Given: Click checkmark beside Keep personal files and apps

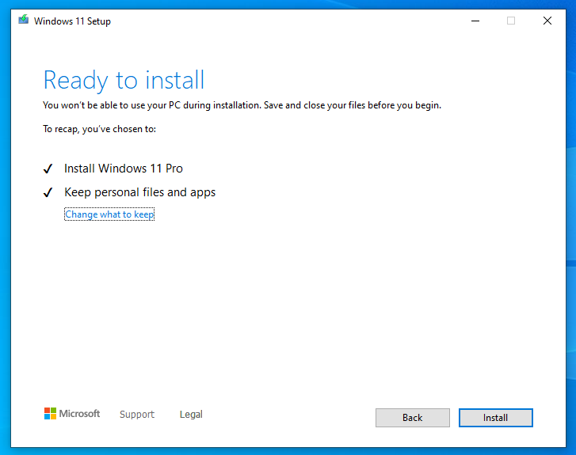Looking at the screenshot, I should tap(48, 192).
